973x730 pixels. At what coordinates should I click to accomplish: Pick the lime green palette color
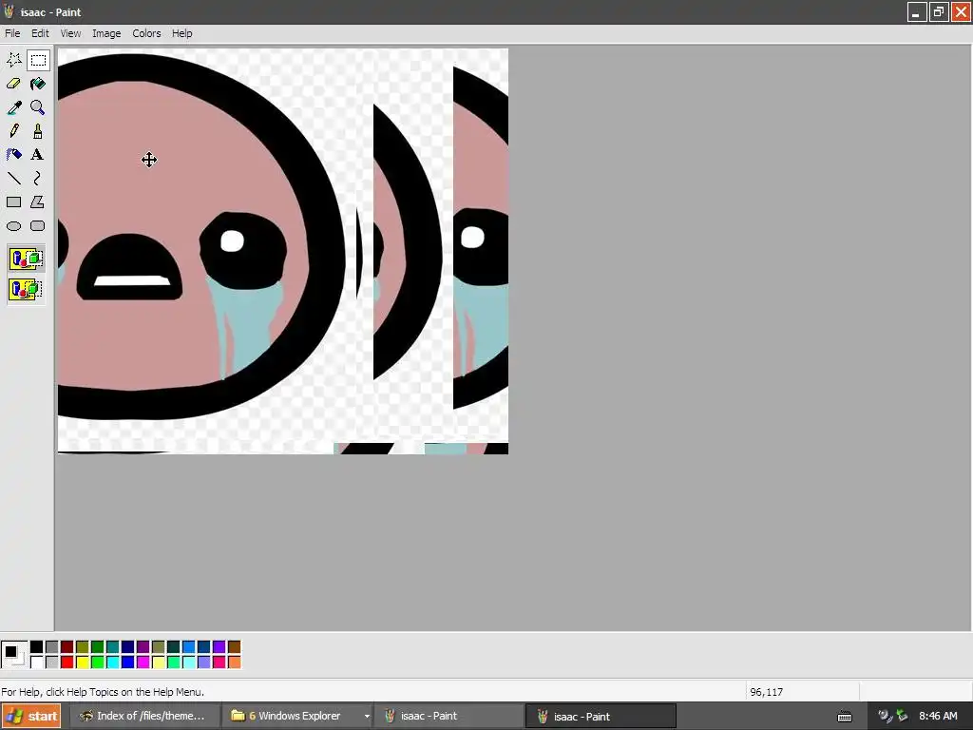pos(98,663)
